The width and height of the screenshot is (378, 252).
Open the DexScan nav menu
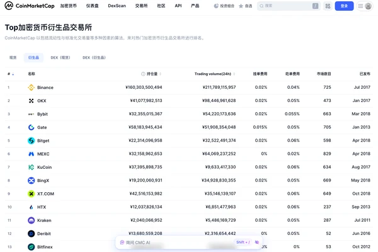pyautogui.click(x=117, y=6)
